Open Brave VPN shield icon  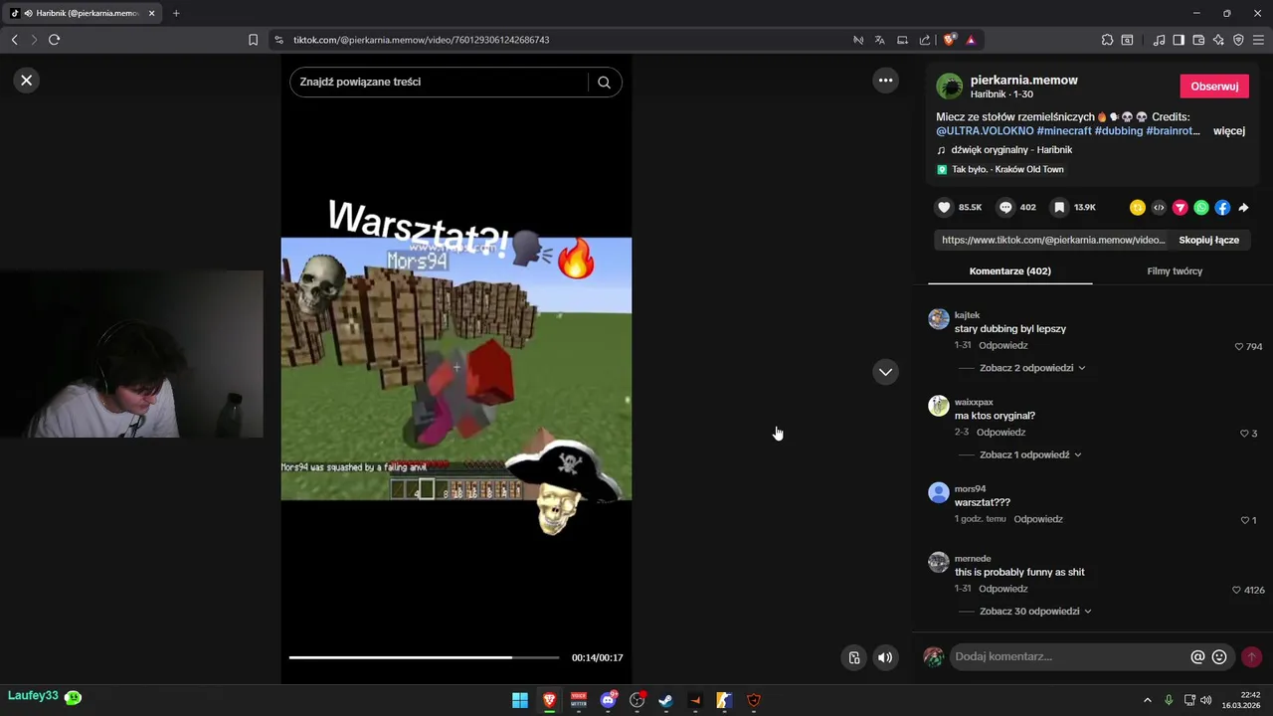1238,40
